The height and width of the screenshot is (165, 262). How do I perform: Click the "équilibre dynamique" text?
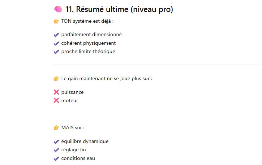point(85,142)
